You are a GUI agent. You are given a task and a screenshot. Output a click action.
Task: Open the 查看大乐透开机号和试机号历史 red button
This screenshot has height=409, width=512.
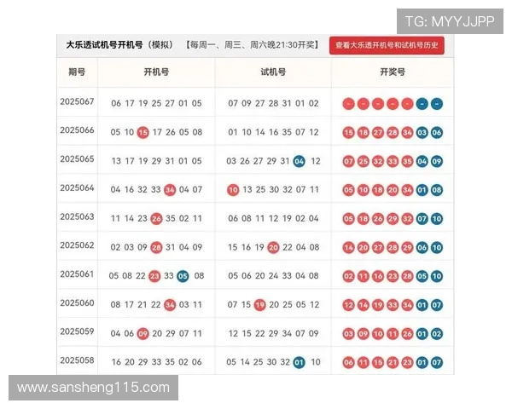point(387,45)
